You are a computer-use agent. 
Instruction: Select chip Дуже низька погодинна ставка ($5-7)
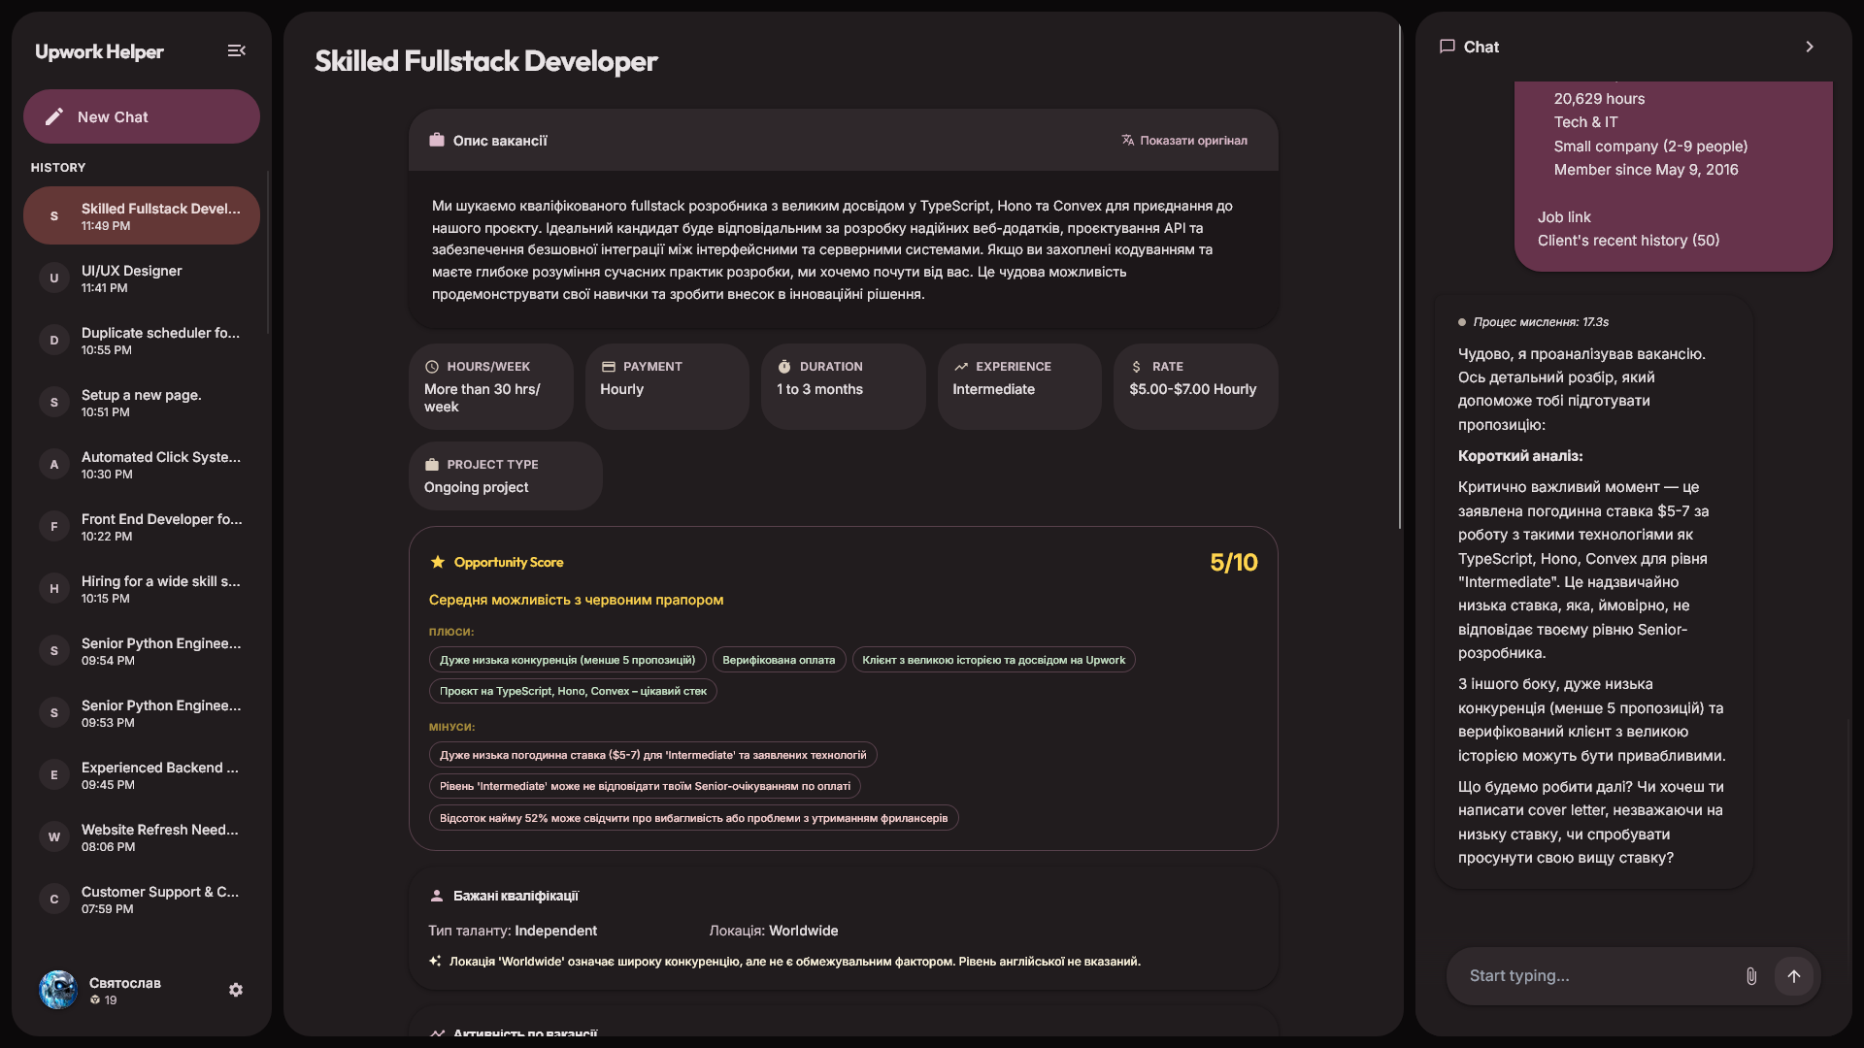pos(652,755)
